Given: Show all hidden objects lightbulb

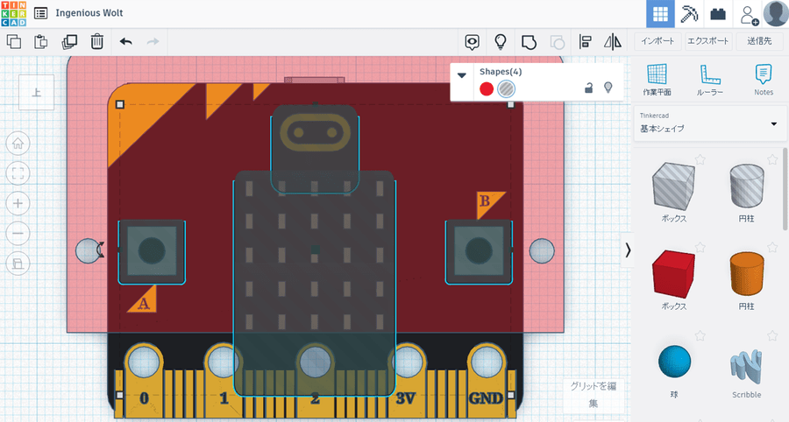Looking at the screenshot, I should (x=501, y=42).
